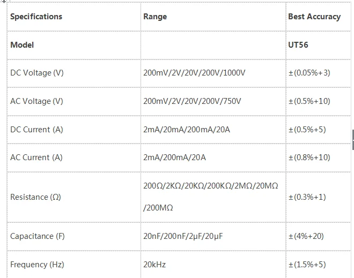This screenshot has height=278, width=354.
Task: Select the DC Current (A) cell
Action: point(74,130)
